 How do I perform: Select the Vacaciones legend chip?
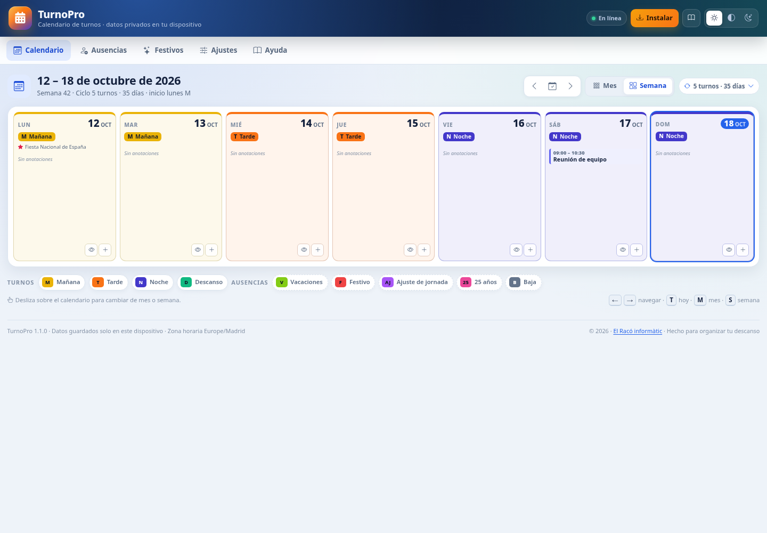pyautogui.click(x=300, y=282)
